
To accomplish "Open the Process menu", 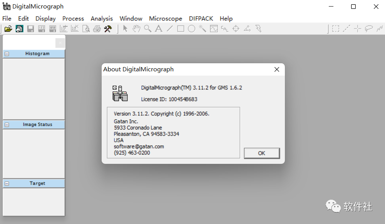I will 73,19.
